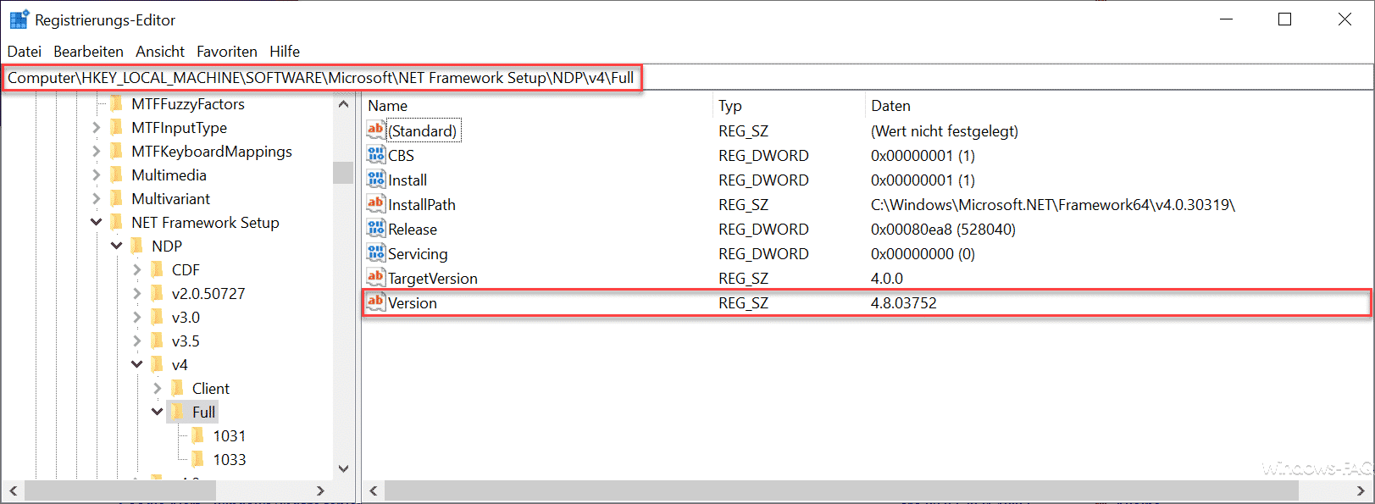Sort values by the Typ column header

[789, 106]
